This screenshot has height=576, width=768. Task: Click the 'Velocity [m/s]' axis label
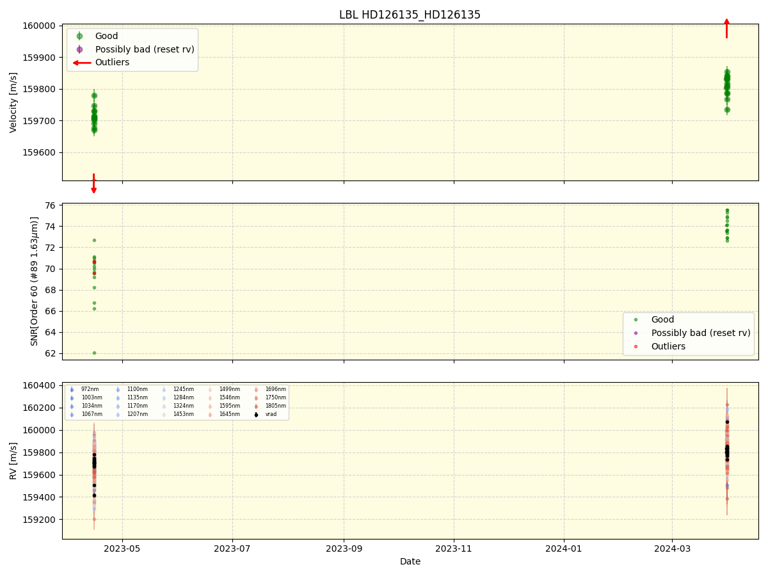click(x=13, y=102)
